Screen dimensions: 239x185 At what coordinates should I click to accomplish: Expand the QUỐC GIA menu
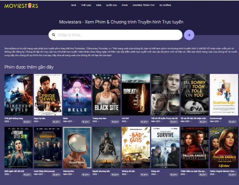click(111, 5)
